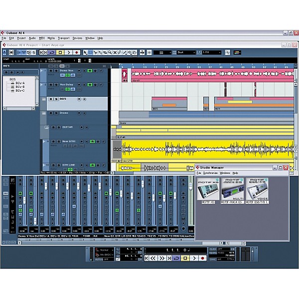Open the Devices menu
Viewport: 299px width, 299px height.
click(77, 38)
